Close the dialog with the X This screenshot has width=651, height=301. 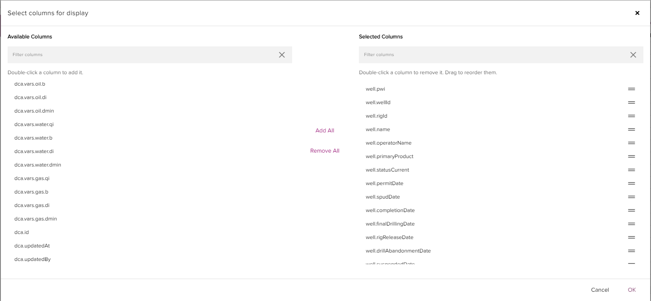637,13
